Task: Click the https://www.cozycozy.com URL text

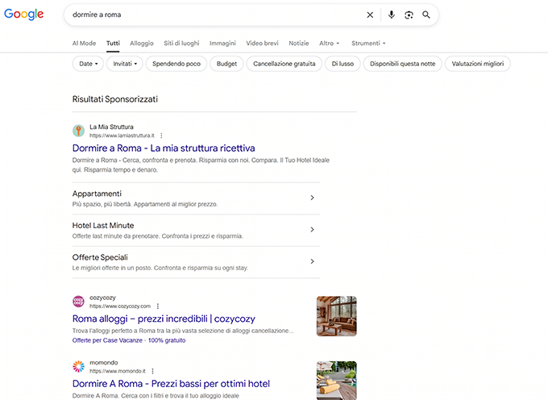Action: [x=120, y=306]
